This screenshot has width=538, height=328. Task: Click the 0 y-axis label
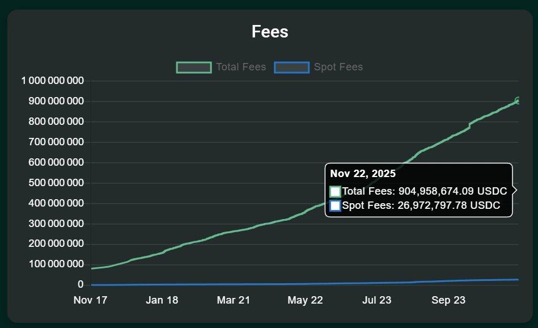click(x=81, y=285)
